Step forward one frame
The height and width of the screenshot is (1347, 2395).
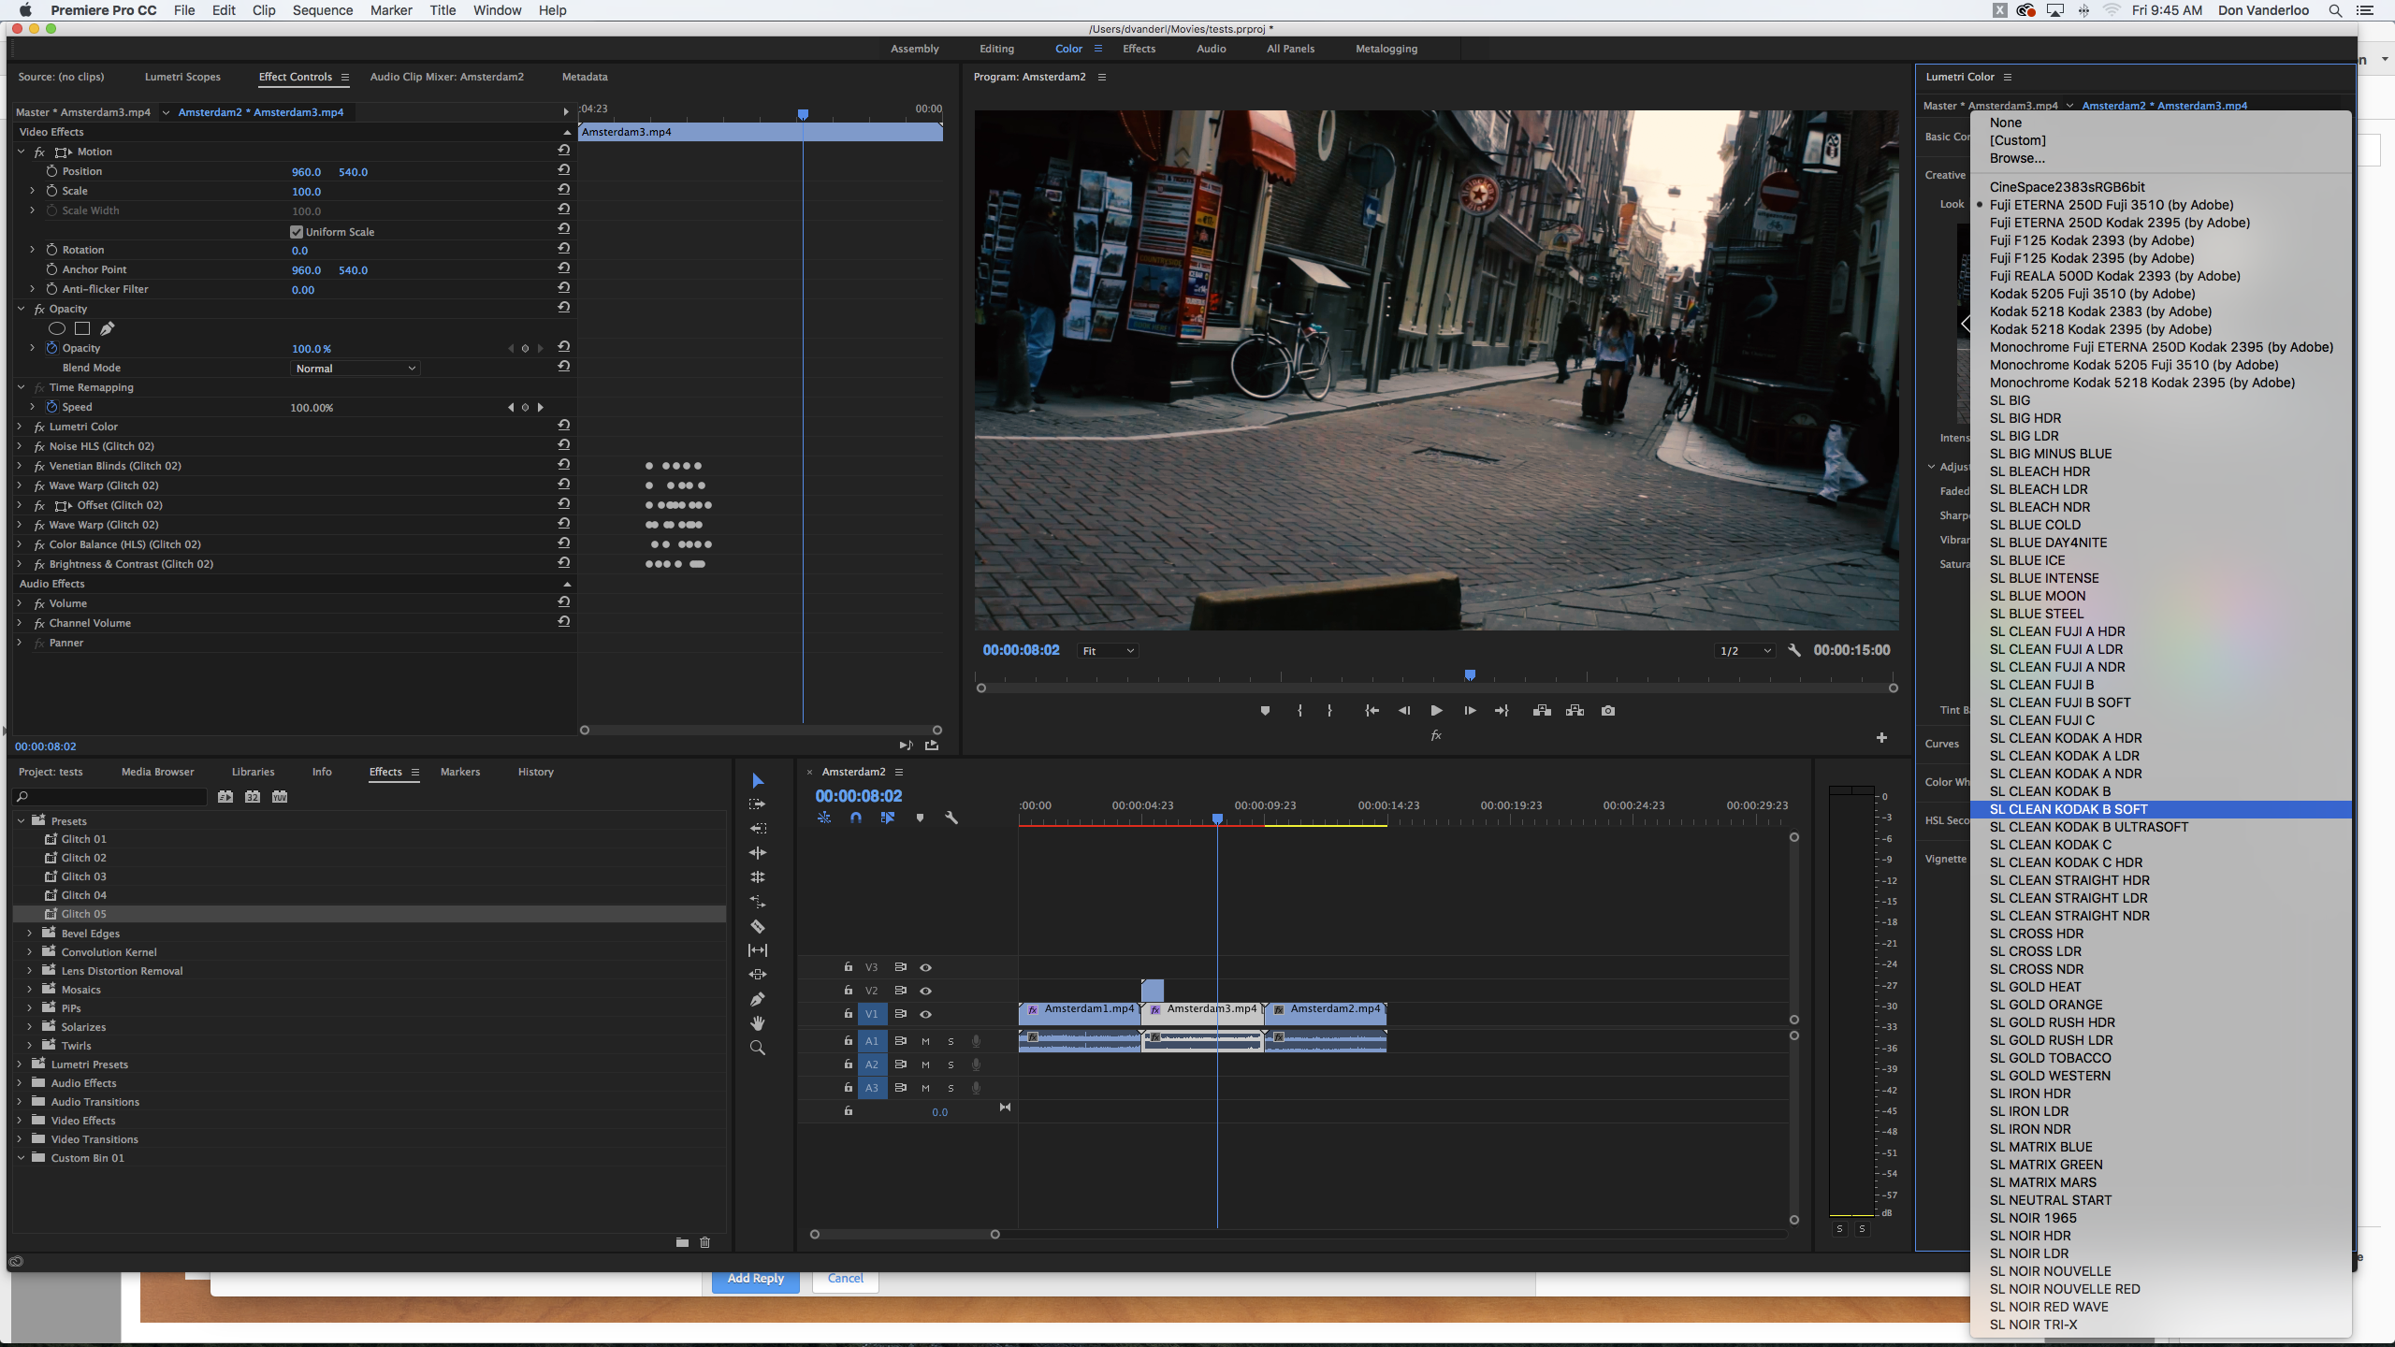1470,711
